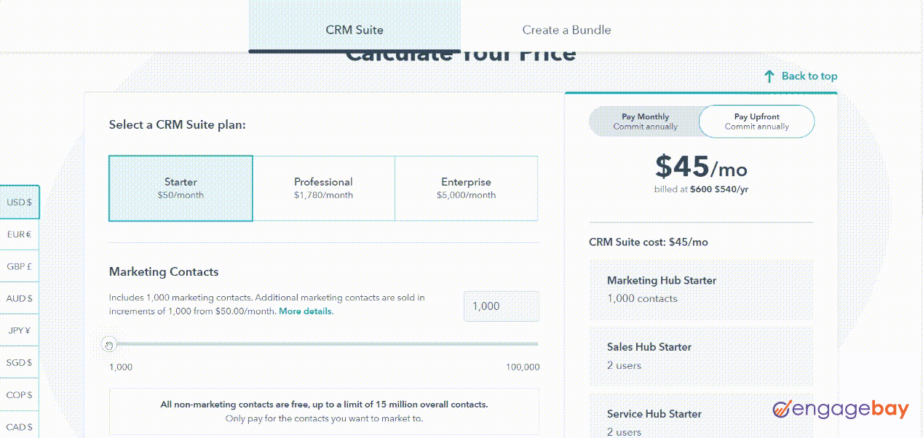Click the Marketing Contacts slider handle
Image resolution: width=923 pixels, height=438 pixels.
coord(110,343)
